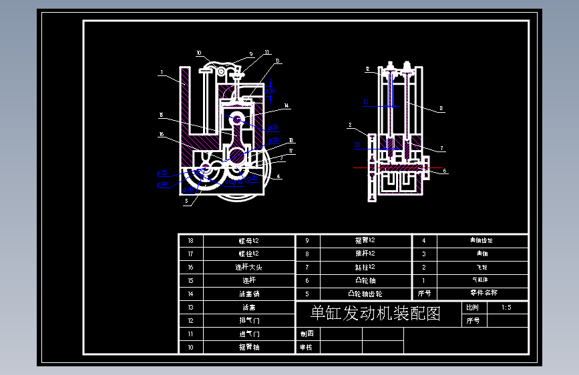The width and height of the screenshot is (579, 375).
Task: Select the blue 10 dimension in the right view
Action: (x=365, y=102)
